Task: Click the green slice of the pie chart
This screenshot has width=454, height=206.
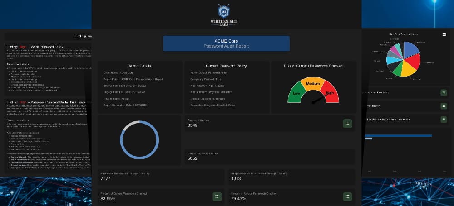Action: (397, 70)
